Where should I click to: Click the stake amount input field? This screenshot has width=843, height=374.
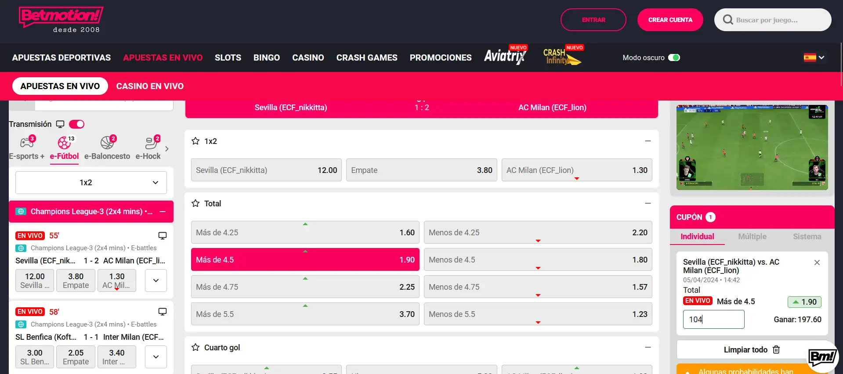[x=714, y=320]
